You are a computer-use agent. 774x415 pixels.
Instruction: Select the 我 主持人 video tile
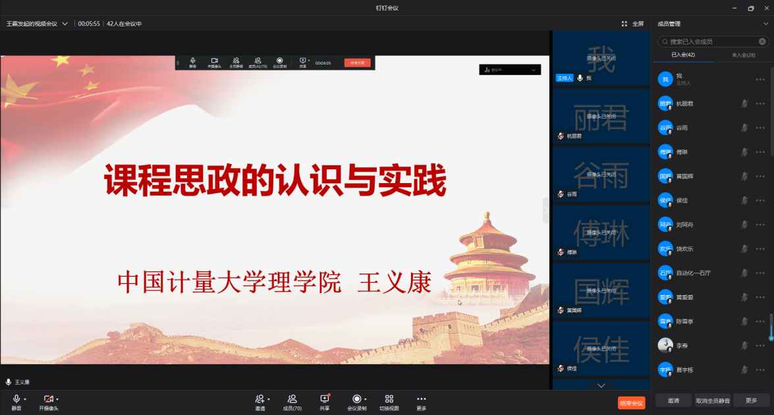[601, 58]
